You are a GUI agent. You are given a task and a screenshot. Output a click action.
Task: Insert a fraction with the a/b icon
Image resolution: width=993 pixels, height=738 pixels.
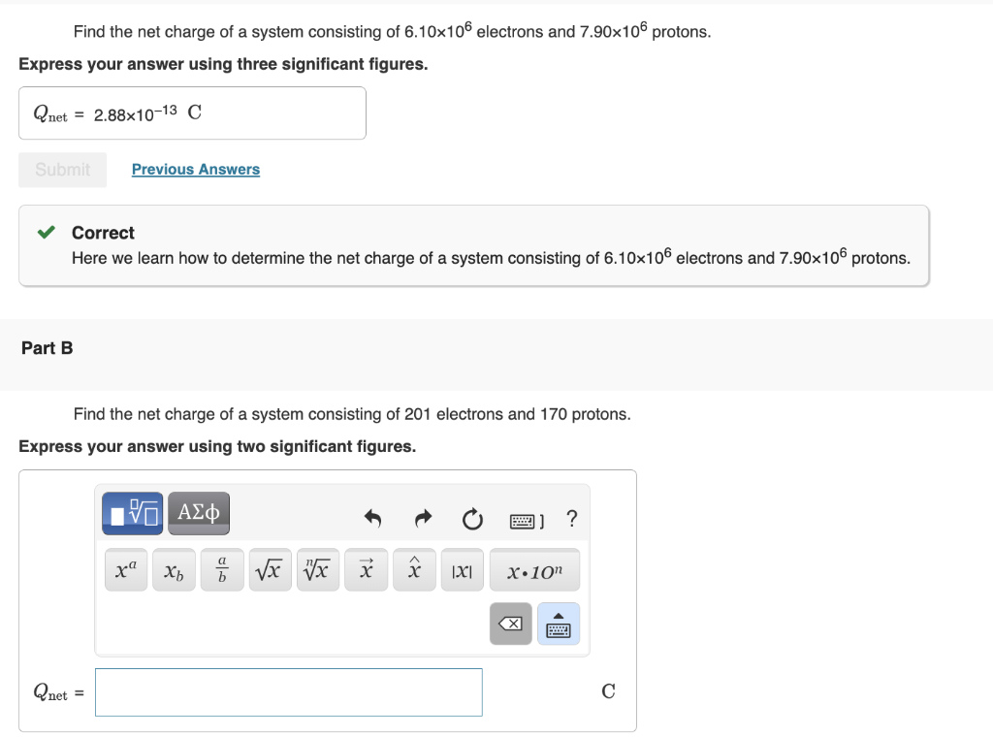click(221, 569)
